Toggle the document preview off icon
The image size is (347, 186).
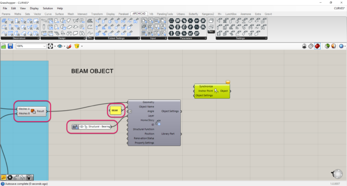pyautogui.click(x=305, y=46)
